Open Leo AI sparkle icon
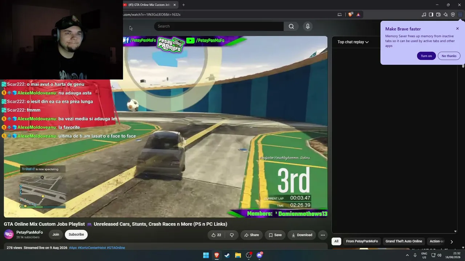Viewport: 465px width, 261px height. tap(445, 14)
